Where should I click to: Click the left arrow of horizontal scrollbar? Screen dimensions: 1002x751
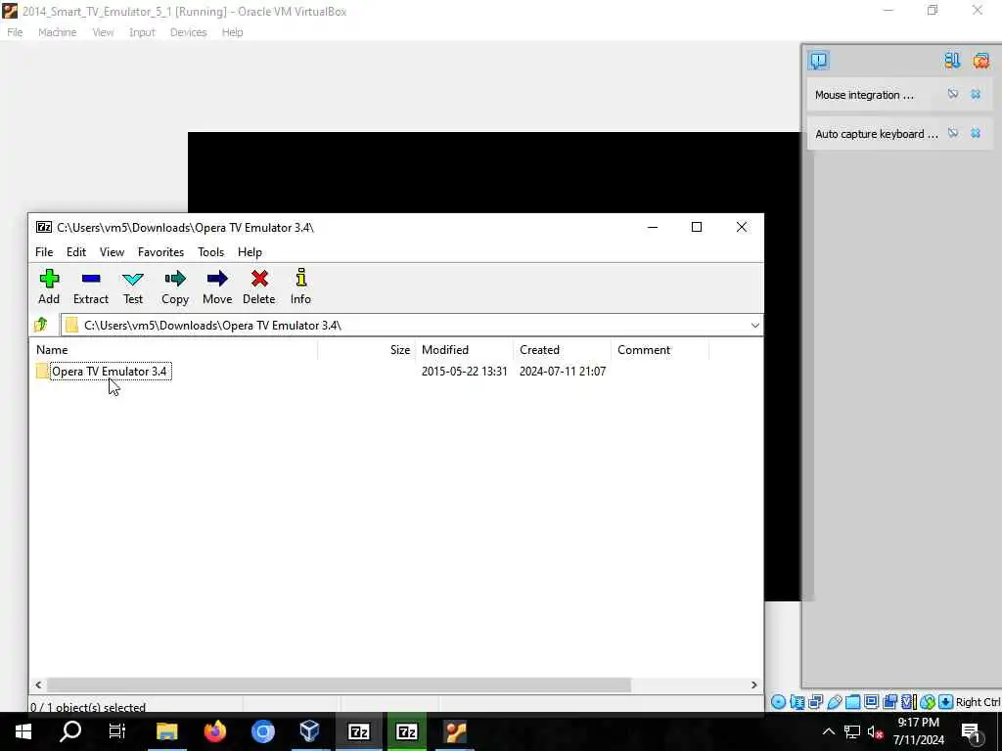click(x=38, y=685)
